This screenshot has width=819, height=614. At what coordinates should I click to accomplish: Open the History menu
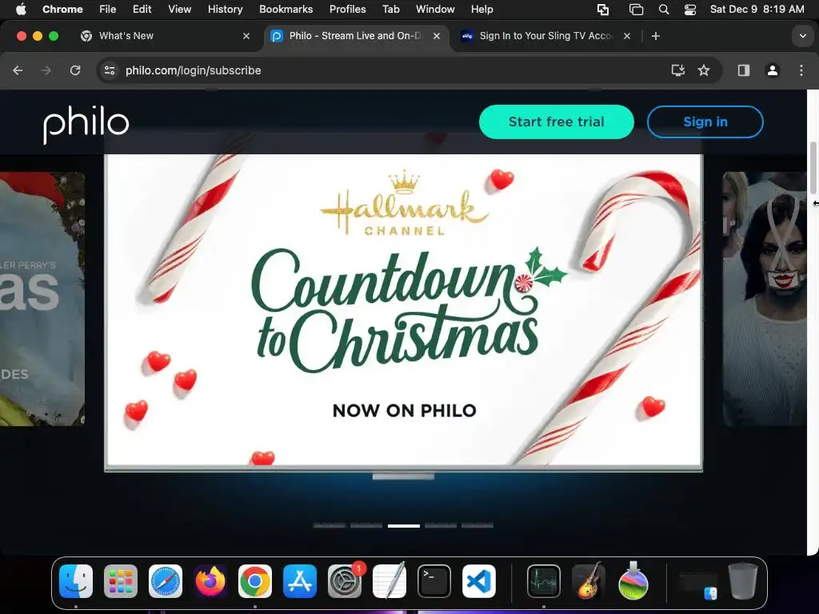pos(225,9)
